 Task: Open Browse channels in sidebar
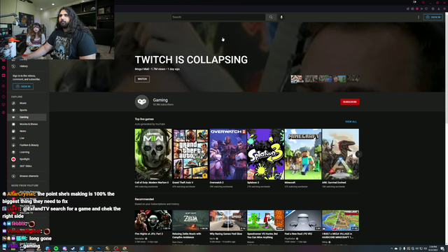(x=27, y=176)
